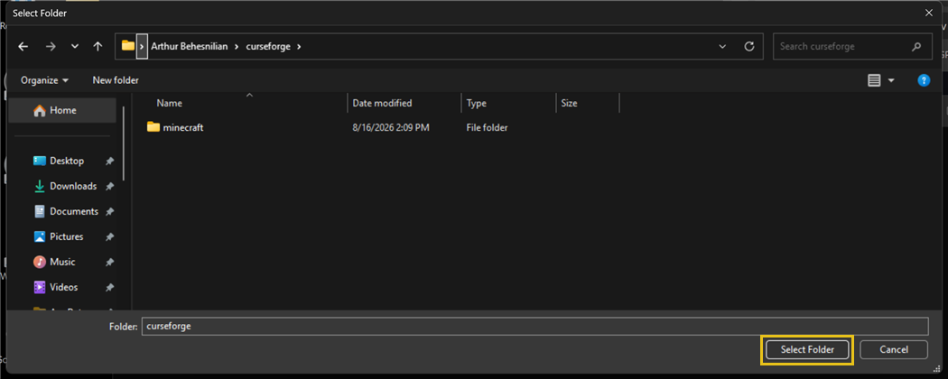This screenshot has height=379, width=948.
Task: Open address bar history dropdown
Action: coord(722,47)
